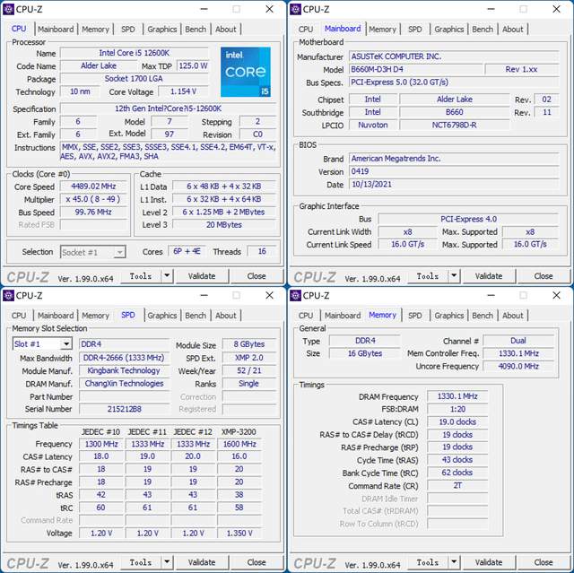Click CPU-Z app icon in top-left window title bar

pos(8,9)
